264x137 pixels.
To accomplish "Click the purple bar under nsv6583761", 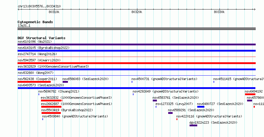I will [155, 101].
